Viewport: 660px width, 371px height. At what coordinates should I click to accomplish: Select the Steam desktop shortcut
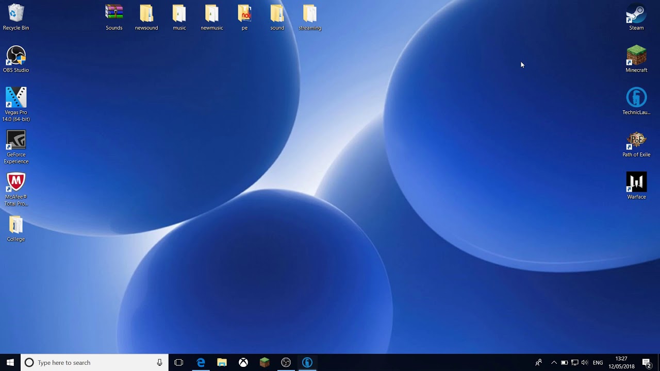pyautogui.click(x=636, y=17)
